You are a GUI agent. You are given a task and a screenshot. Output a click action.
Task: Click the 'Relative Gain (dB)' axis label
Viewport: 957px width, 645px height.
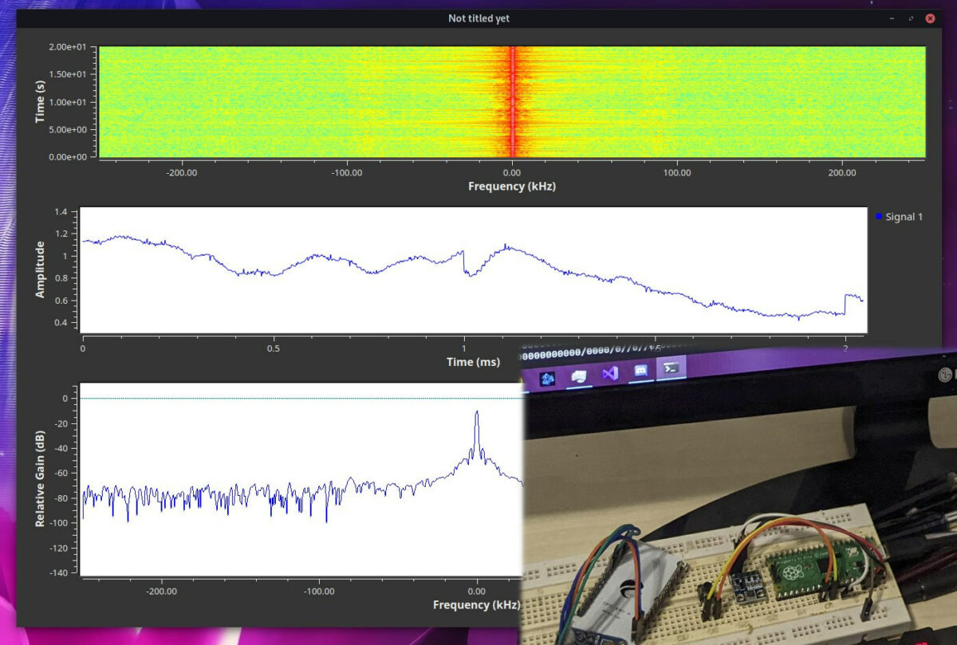tap(40, 478)
